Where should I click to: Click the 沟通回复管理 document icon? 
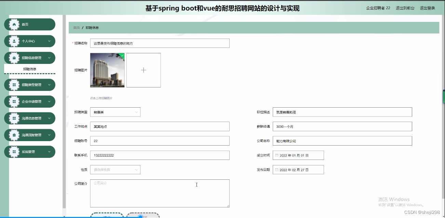(x=14, y=135)
